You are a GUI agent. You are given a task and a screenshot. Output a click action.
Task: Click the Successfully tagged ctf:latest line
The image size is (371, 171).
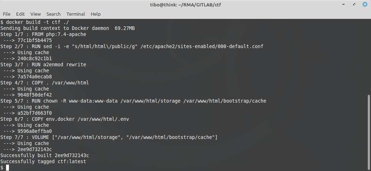(x=43, y=162)
